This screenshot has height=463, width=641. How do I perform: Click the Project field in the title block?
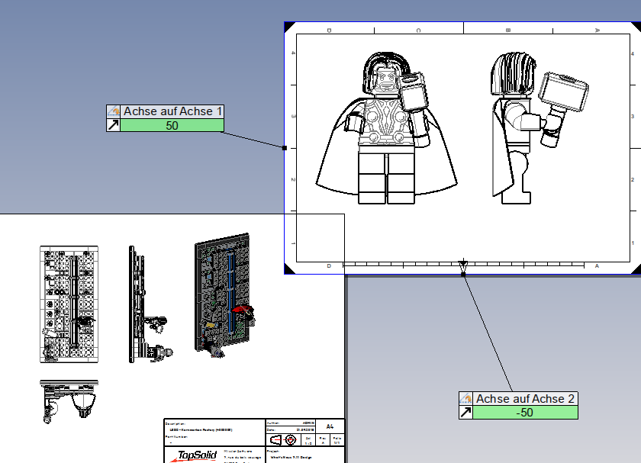(x=305, y=455)
